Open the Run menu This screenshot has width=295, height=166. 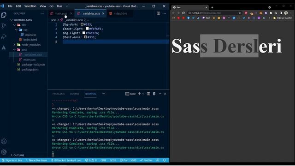click(x=59, y=6)
